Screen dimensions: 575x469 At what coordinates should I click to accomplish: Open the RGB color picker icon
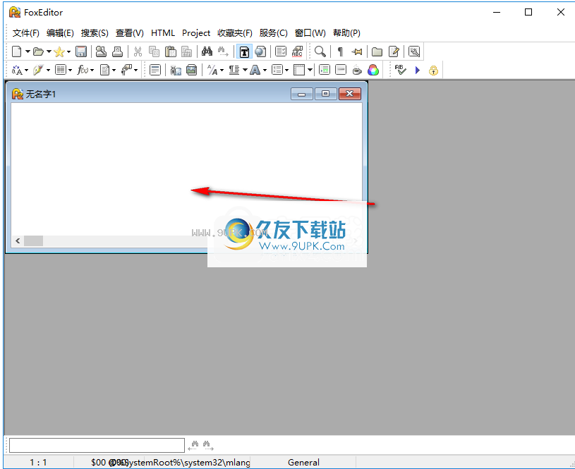point(373,70)
